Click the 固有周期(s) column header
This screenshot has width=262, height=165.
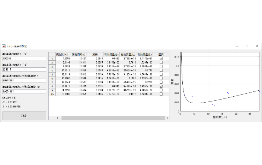pyautogui.click(x=79, y=54)
